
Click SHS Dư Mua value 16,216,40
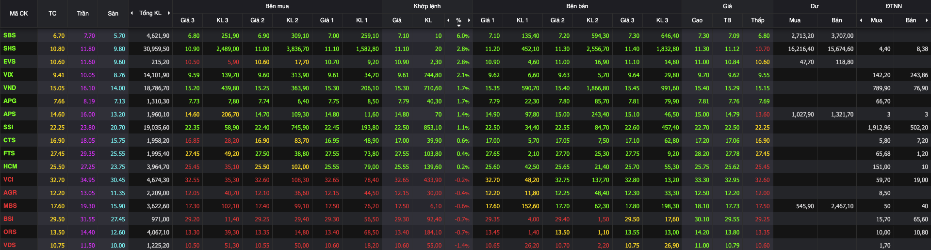[801, 49]
